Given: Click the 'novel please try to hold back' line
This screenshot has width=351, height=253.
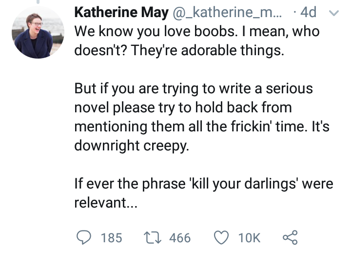Looking at the screenshot, I should pyautogui.click(x=183, y=108).
